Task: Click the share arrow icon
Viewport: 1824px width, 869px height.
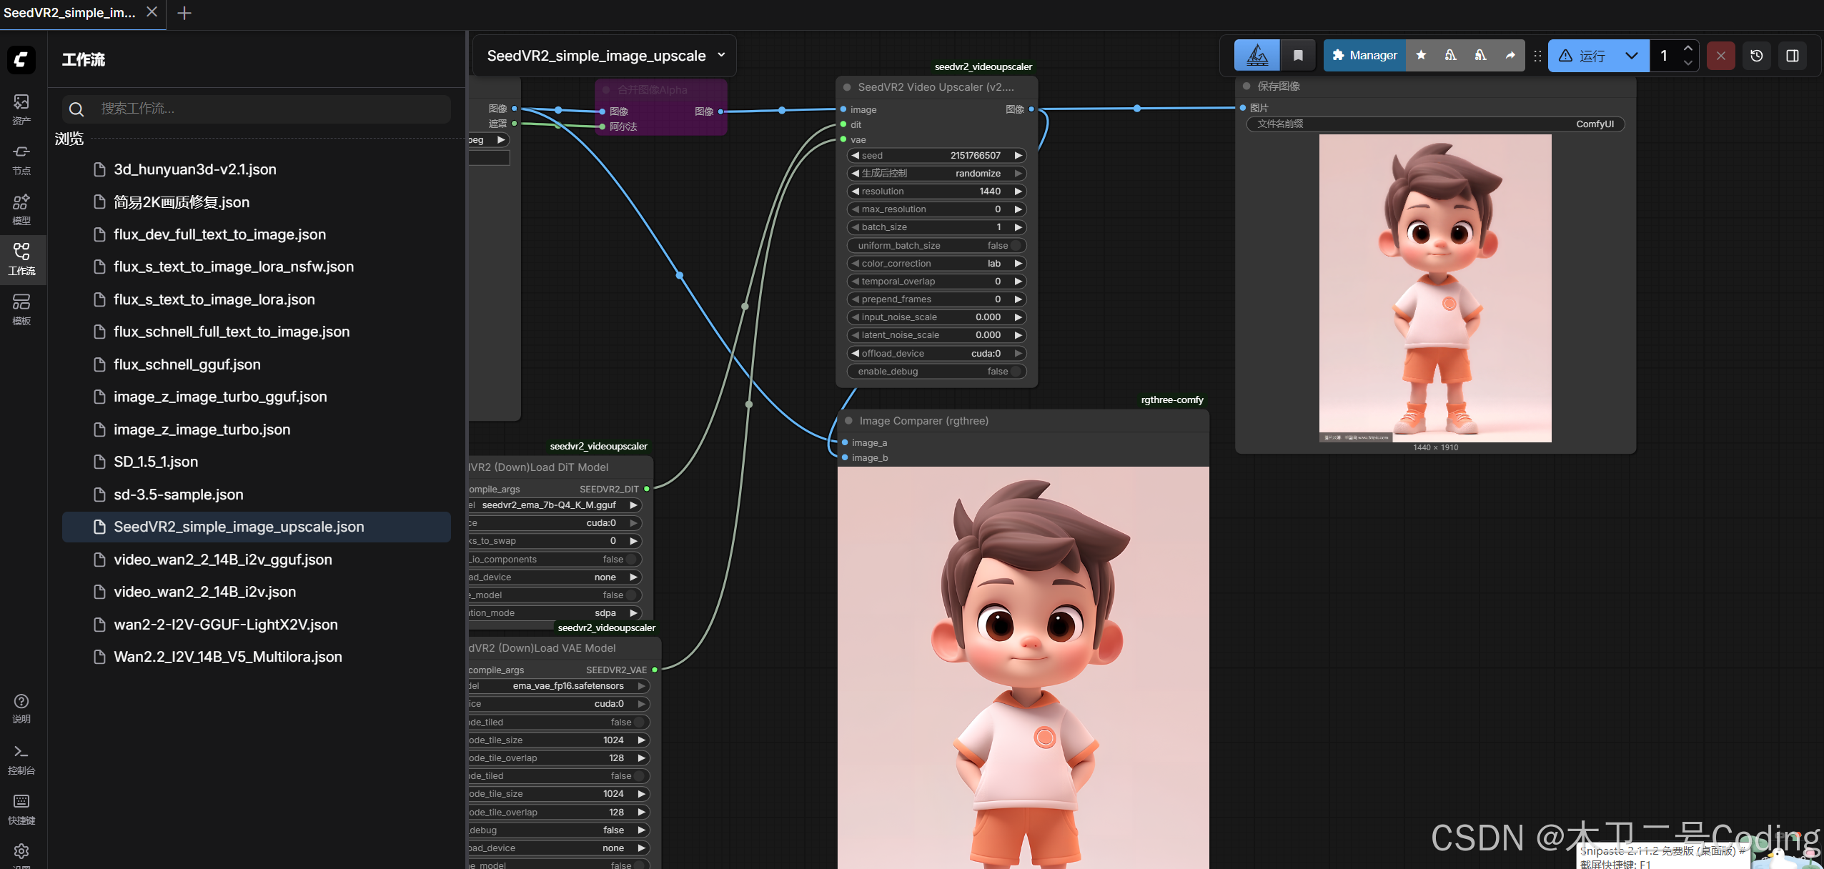Action: [x=1510, y=55]
